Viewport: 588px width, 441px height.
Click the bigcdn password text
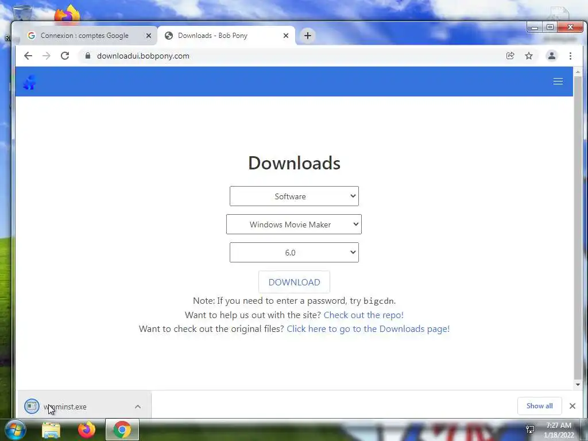tap(378, 301)
